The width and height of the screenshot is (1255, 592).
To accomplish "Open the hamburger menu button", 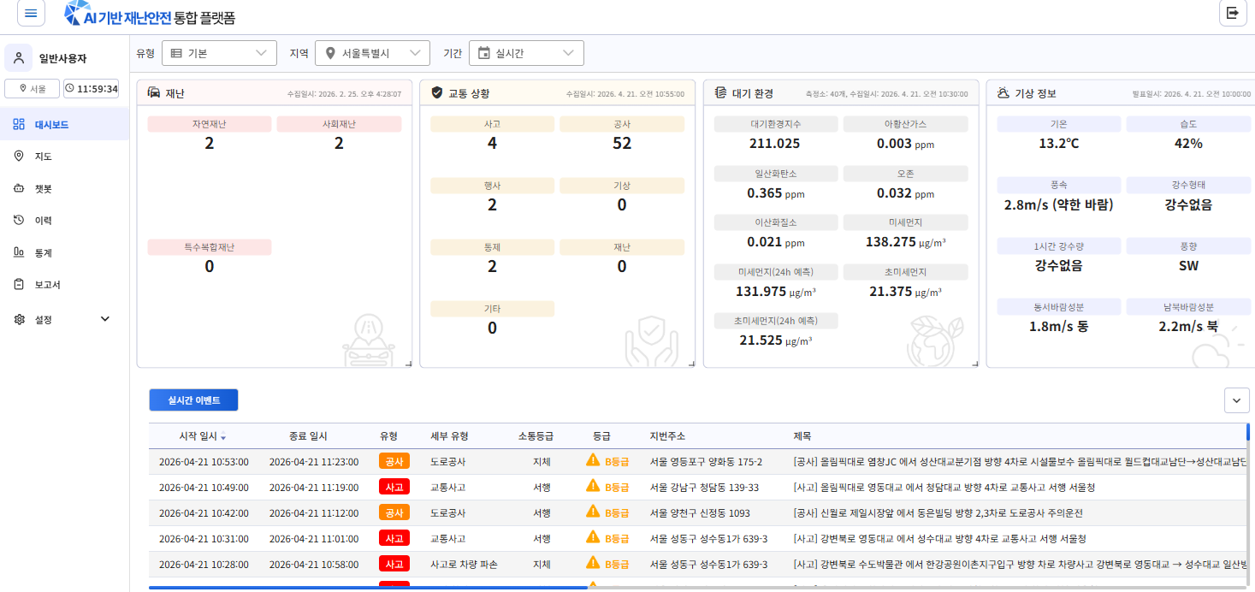I will [31, 13].
